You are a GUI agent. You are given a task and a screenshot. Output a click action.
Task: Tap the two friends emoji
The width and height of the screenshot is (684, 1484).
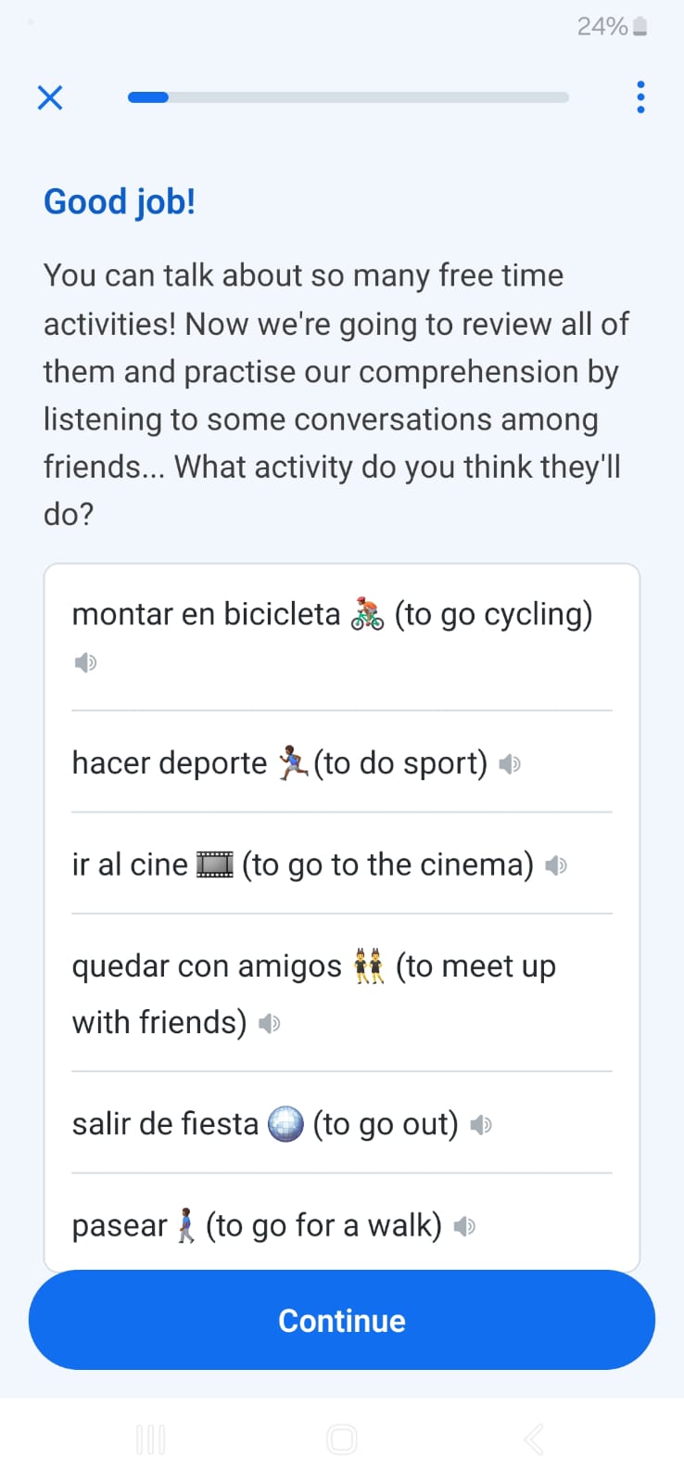click(369, 966)
